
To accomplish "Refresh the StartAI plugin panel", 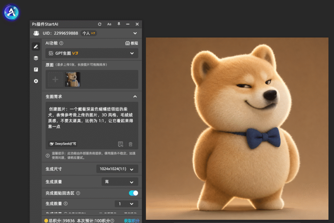I will click(x=99, y=24).
